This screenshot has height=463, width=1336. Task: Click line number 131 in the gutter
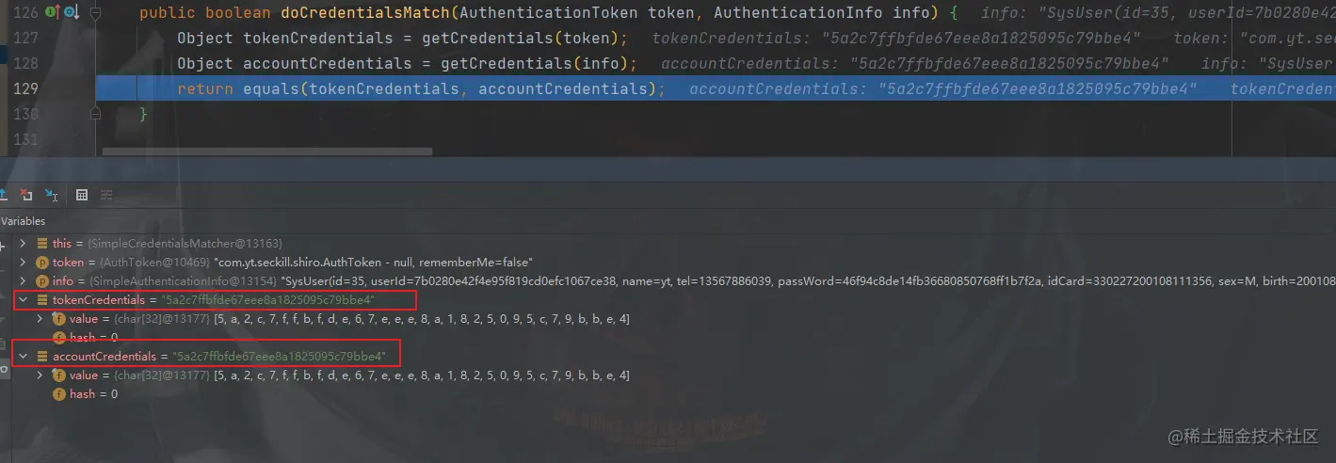[27, 139]
